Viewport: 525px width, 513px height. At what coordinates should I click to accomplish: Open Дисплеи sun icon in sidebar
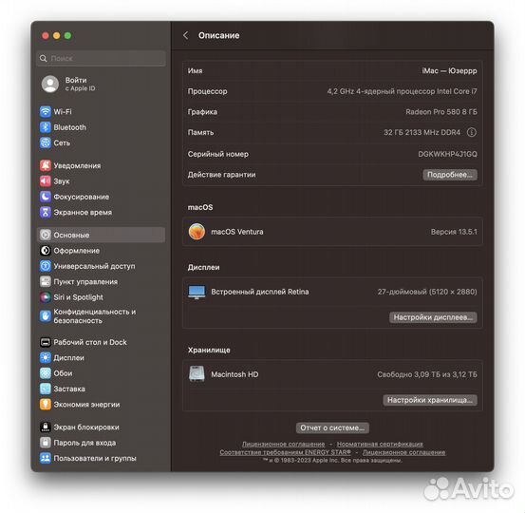[x=46, y=358]
